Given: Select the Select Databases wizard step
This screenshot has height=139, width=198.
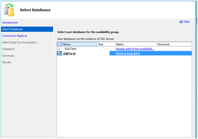Looking at the screenshot, I should coord(13,29).
